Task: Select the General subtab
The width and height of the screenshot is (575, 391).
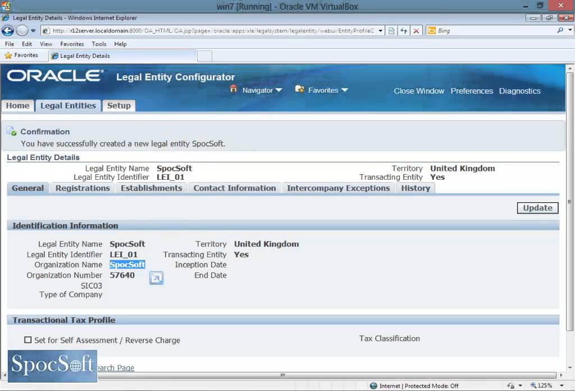Action: (28, 188)
